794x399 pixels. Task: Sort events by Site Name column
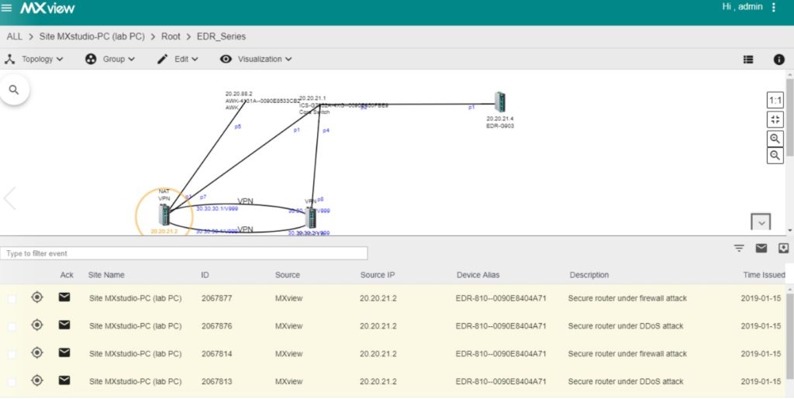coord(105,275)
